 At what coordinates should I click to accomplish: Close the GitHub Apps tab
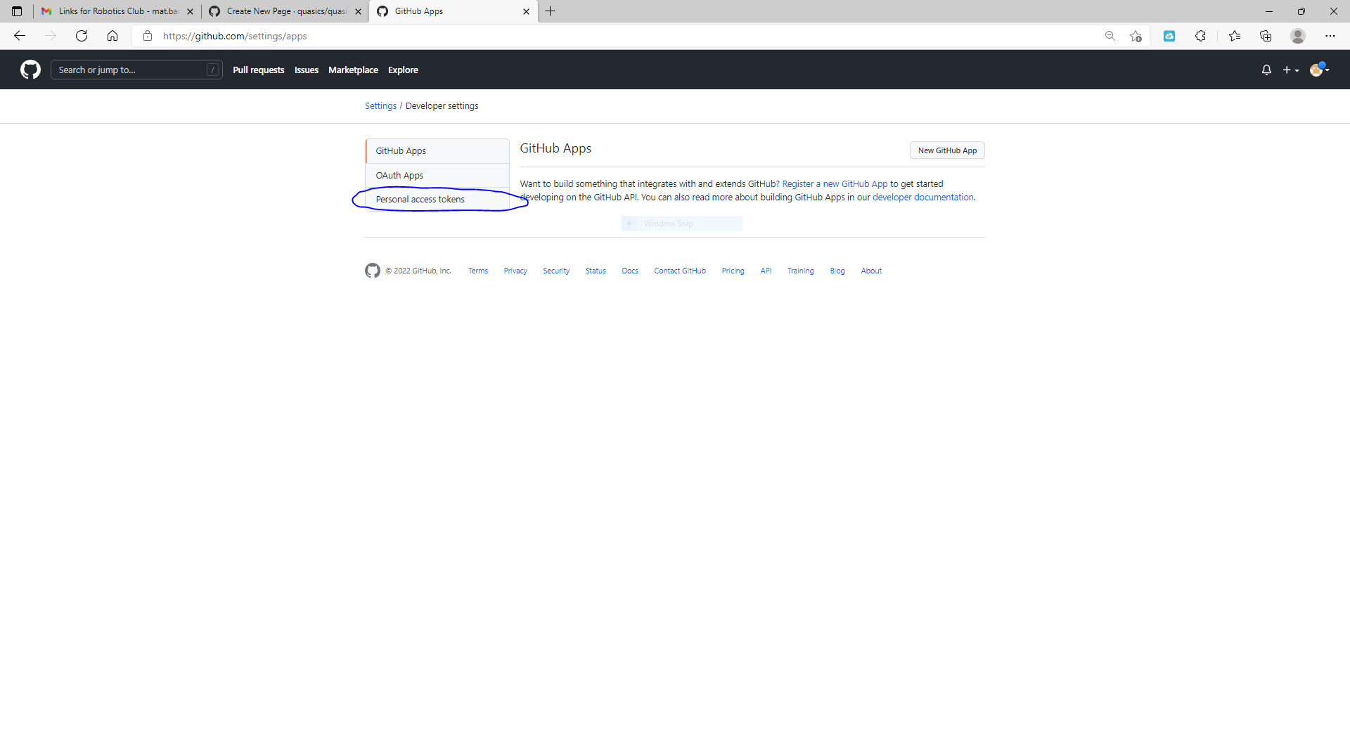coord(526,11)
